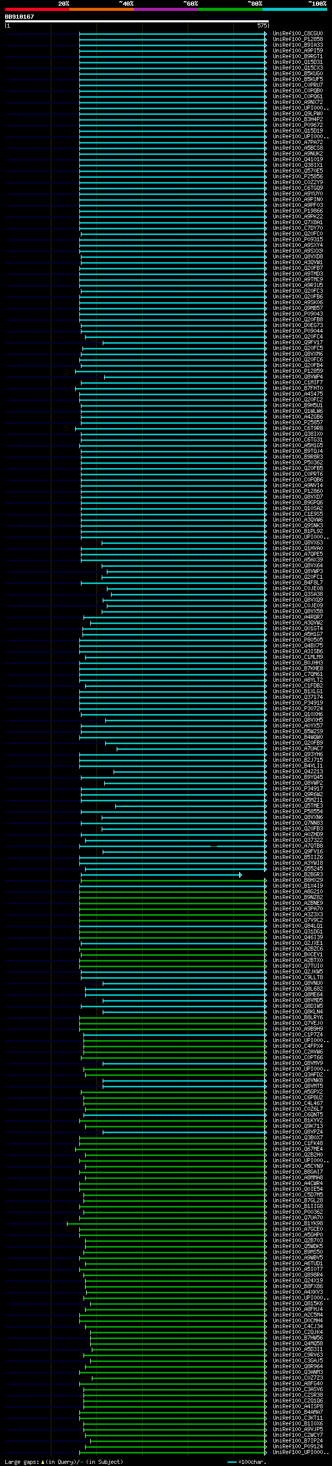Select hit UniRef100_A9NX72
Image resolution: width=332 pixels, height=1466 pixels.
(298, 102)
